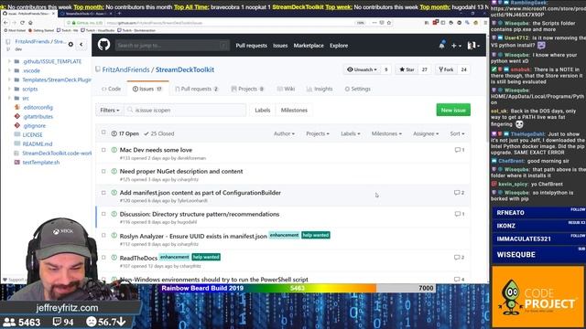This screenshot has width=586, height=329.
Task: Open the Author filter dropdown
Action: 284,133
